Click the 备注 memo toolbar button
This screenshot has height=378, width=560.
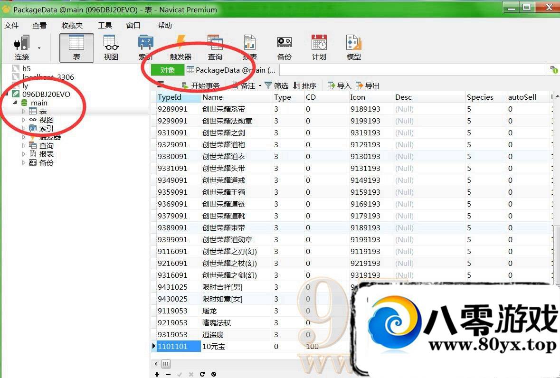coord(244,85)
